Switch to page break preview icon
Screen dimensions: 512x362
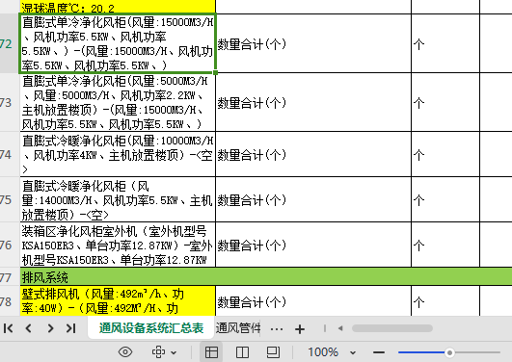click(242, 352)
